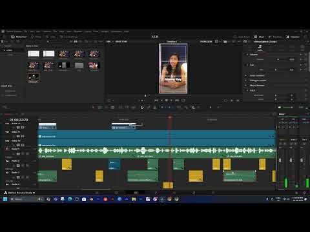This screenshot has height=232, width=310.
Task: Toggle the Mixer panel button
Action: [x=259, y=37]
